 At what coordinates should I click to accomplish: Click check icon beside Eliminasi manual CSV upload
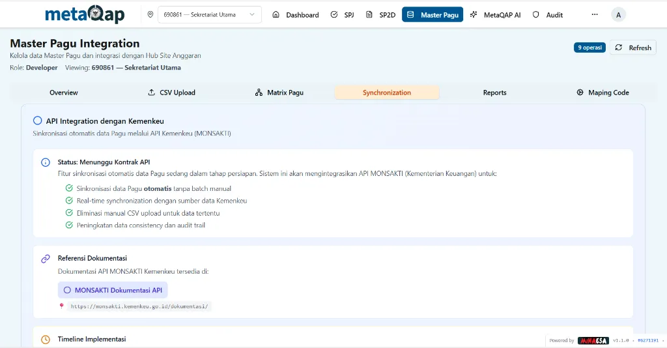(69, 212)
